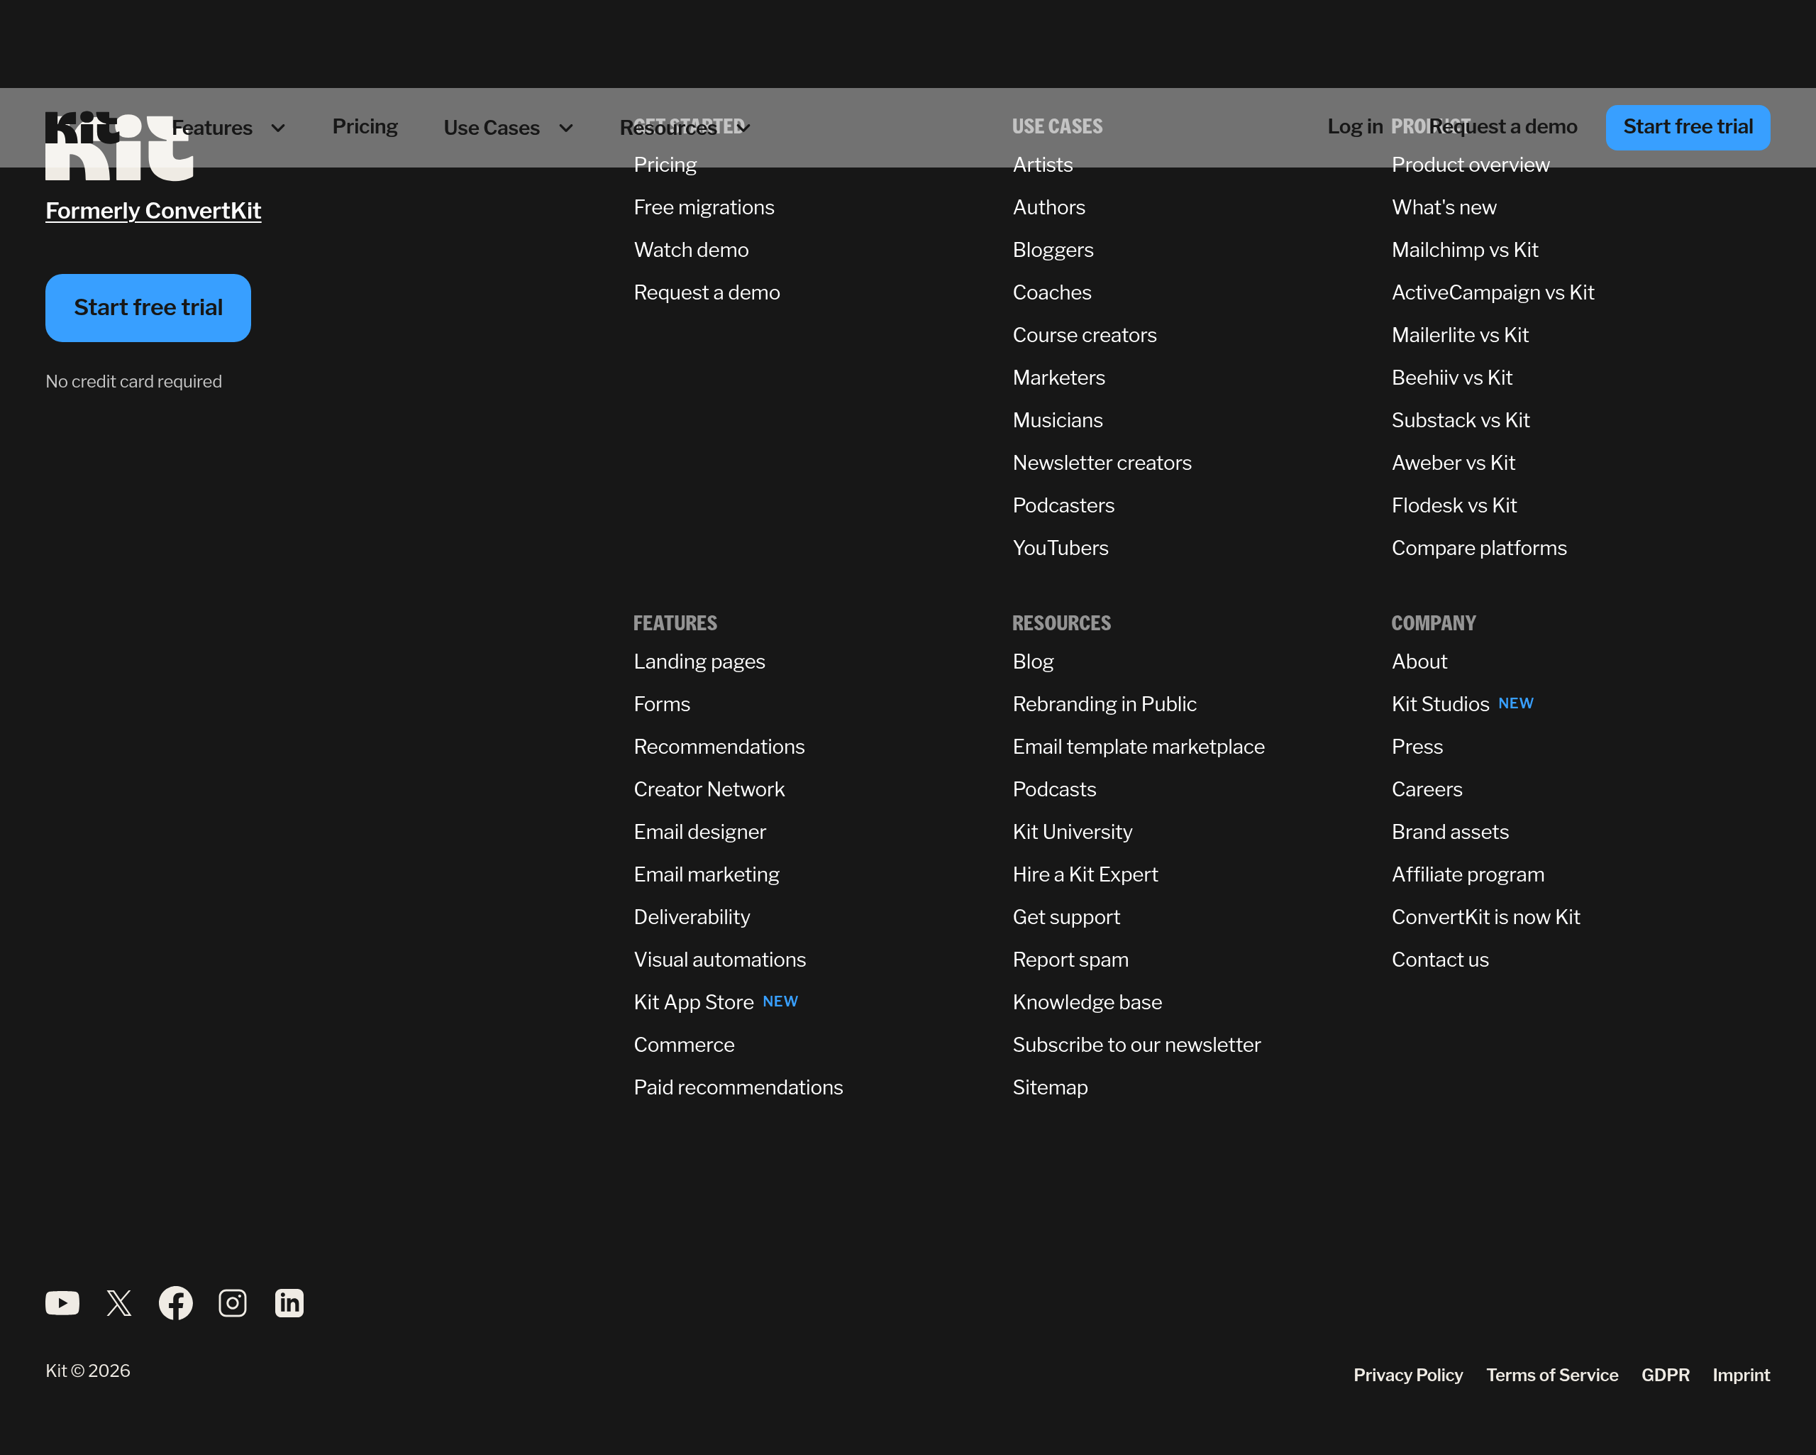Viewport: 1816px width, 1455px height.
Task: Open Mailchimp vs Kit comparison
Action: click(x=1464, y=250)
